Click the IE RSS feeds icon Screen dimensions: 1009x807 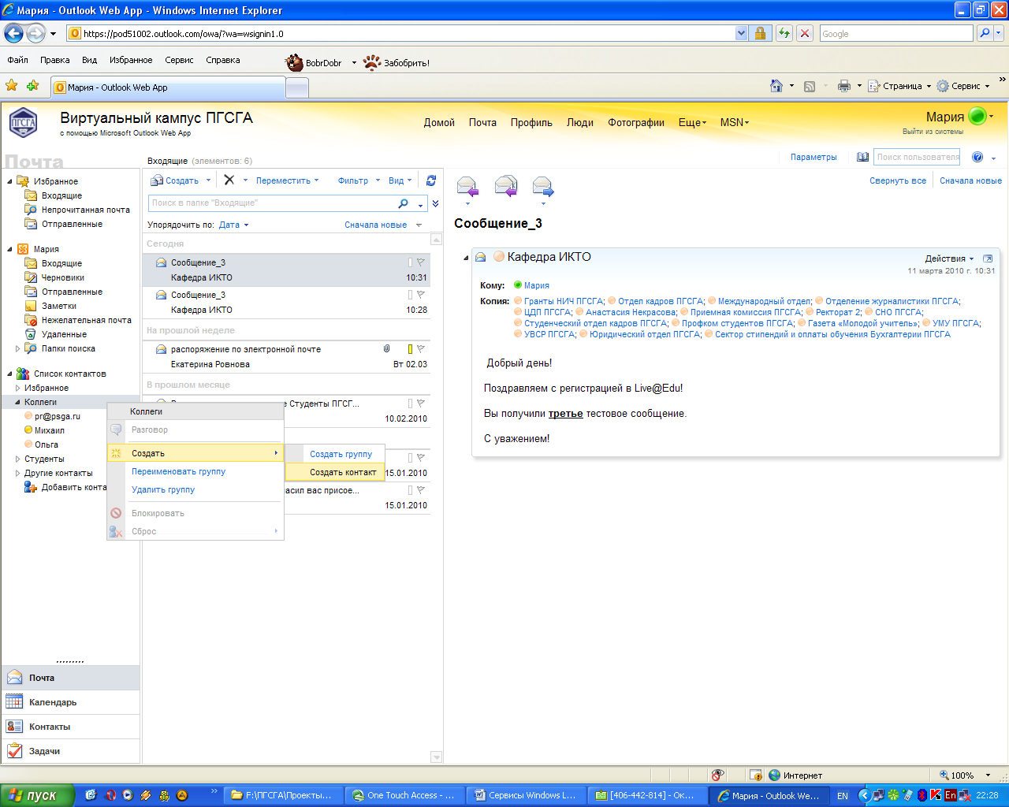[x=810, y=87]
